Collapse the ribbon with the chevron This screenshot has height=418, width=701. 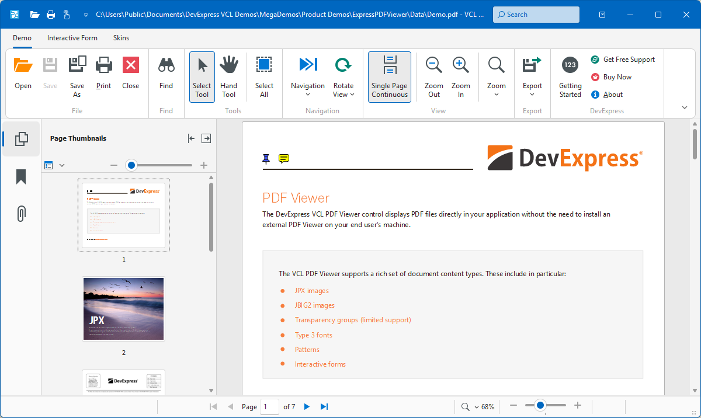(684, 107)
